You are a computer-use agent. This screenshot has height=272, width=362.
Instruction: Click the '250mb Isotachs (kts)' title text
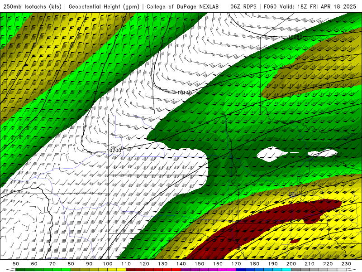[x=32, y=6]
